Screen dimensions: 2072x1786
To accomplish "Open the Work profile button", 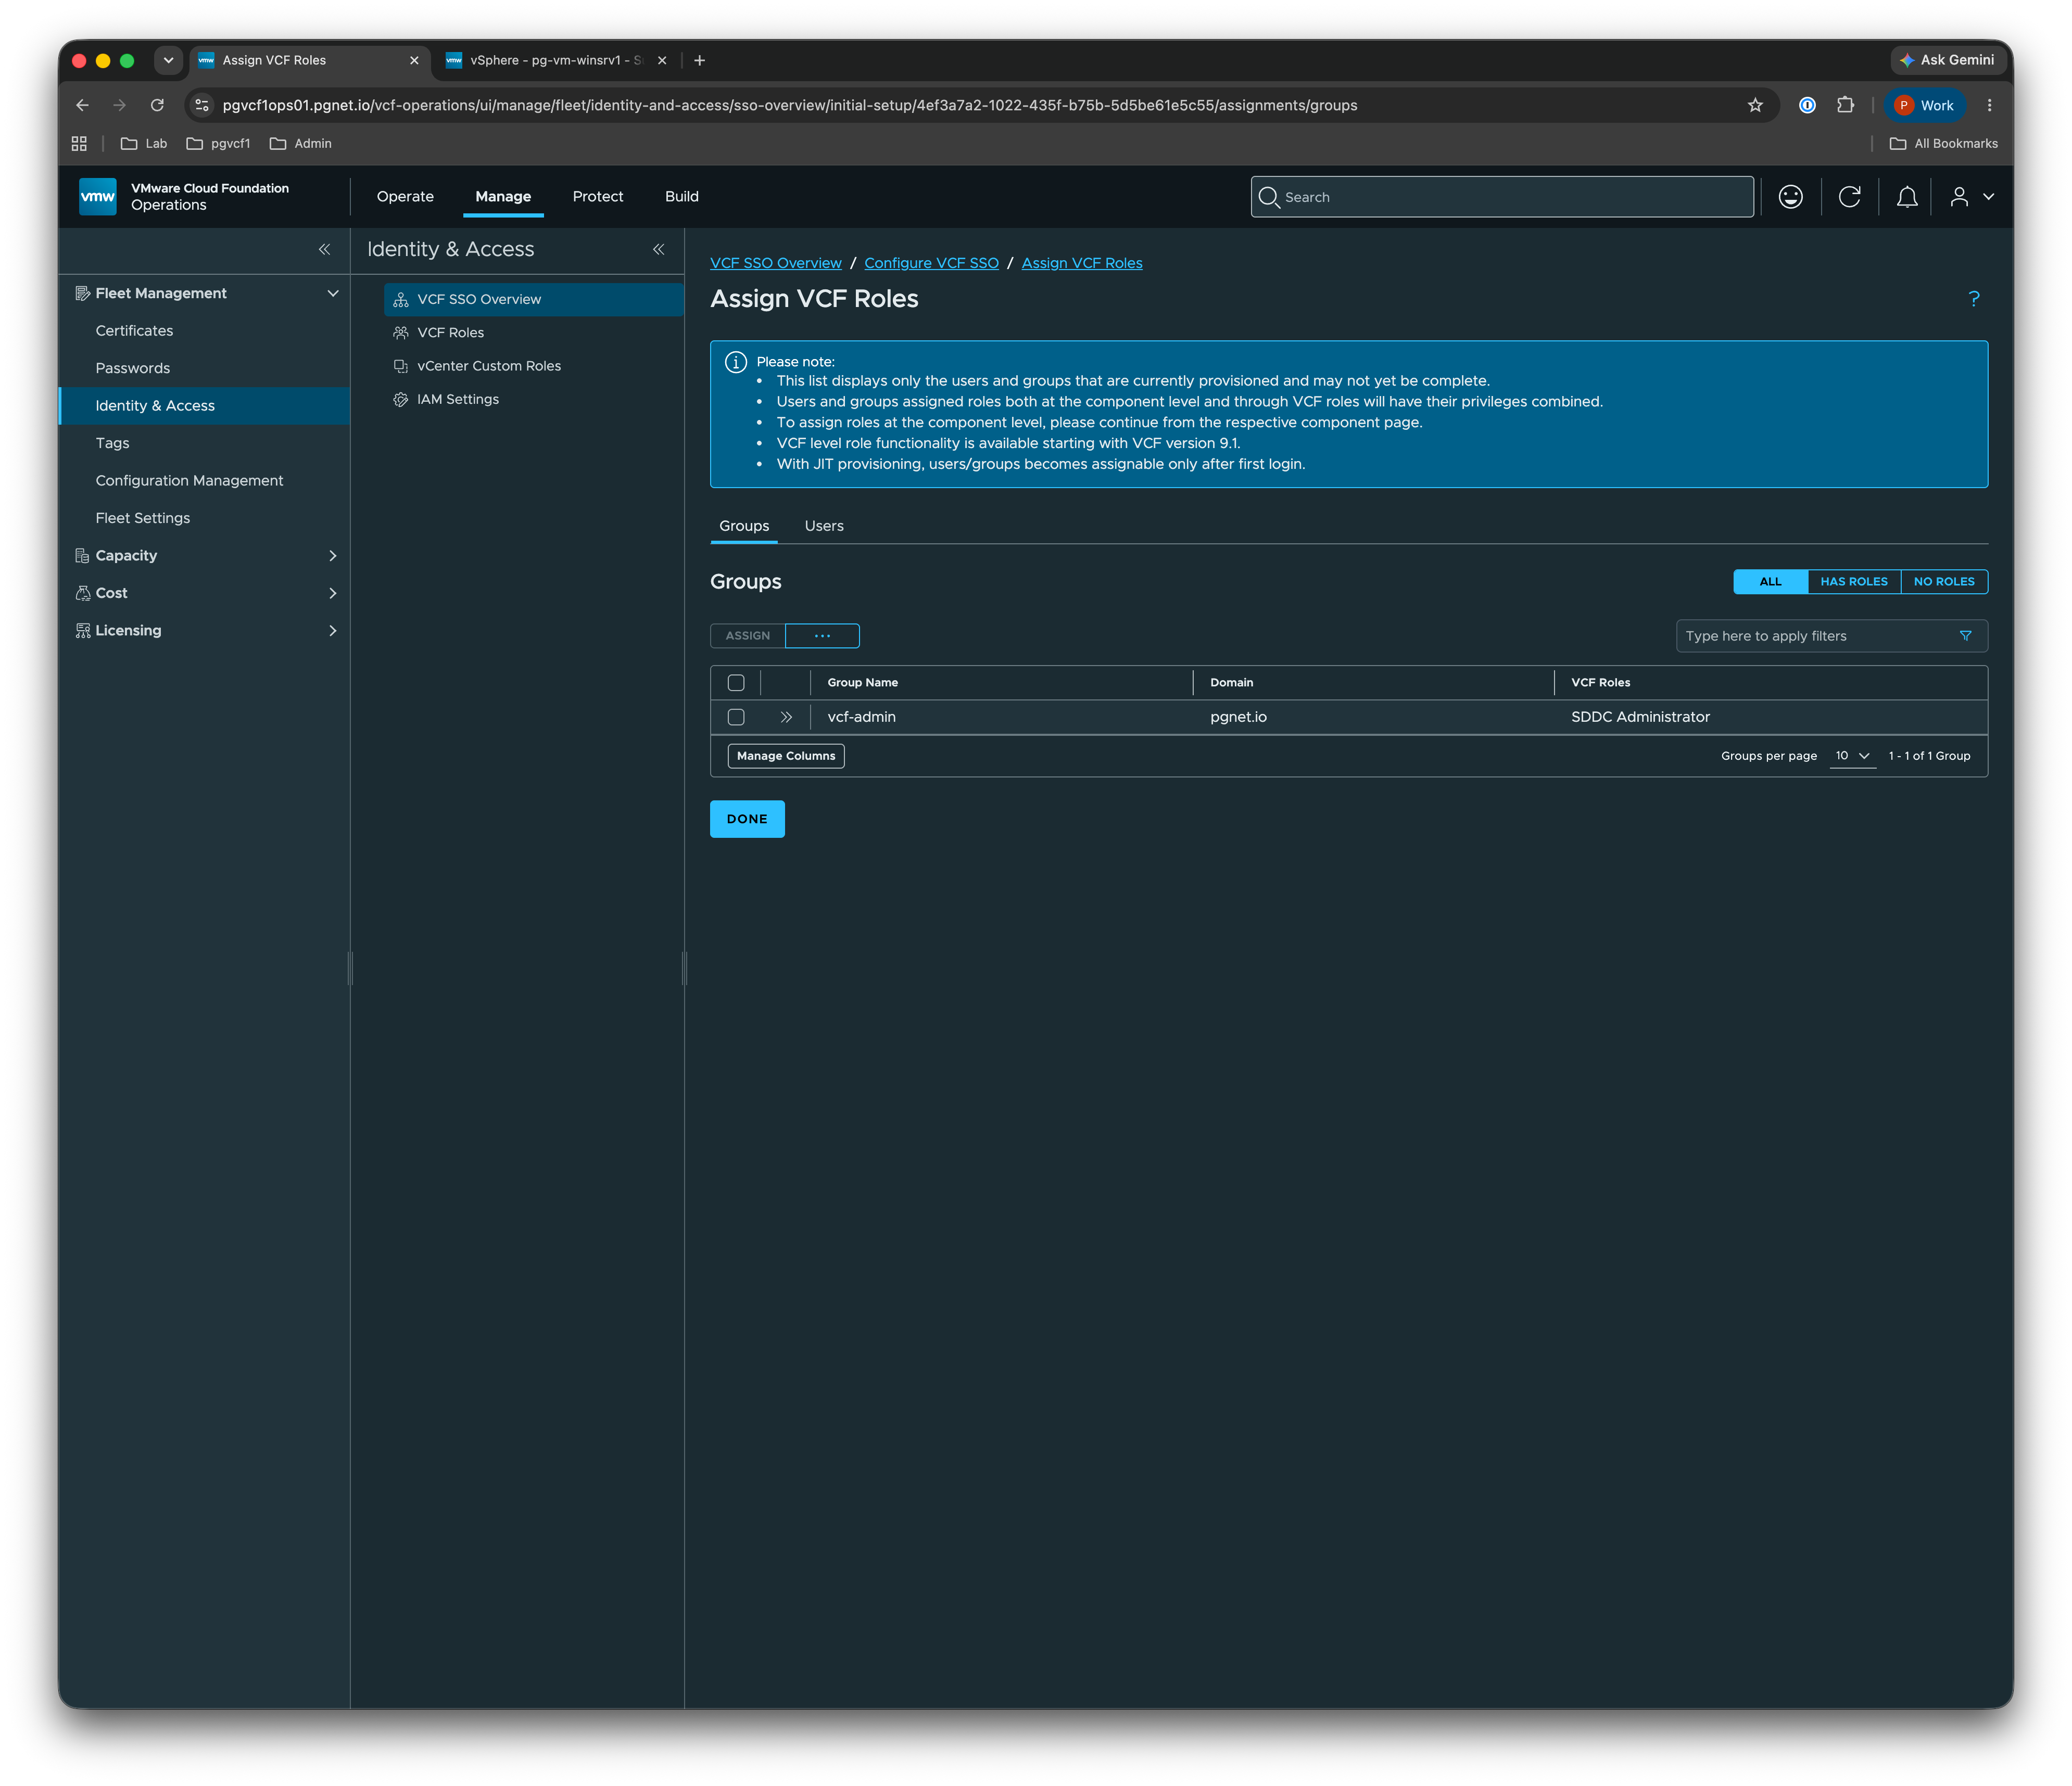I will [x=1924, y=105].
